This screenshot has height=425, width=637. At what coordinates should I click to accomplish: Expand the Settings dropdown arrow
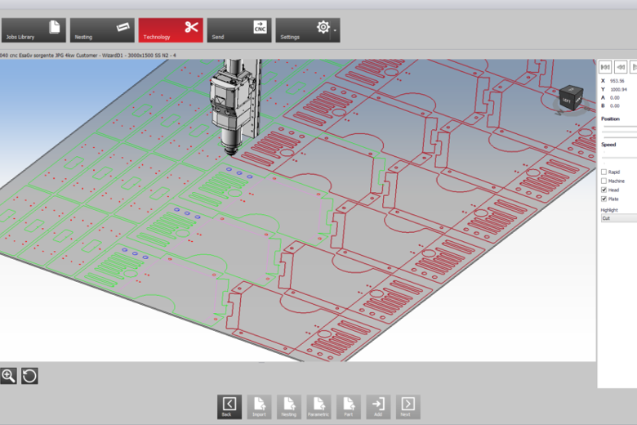335,31
